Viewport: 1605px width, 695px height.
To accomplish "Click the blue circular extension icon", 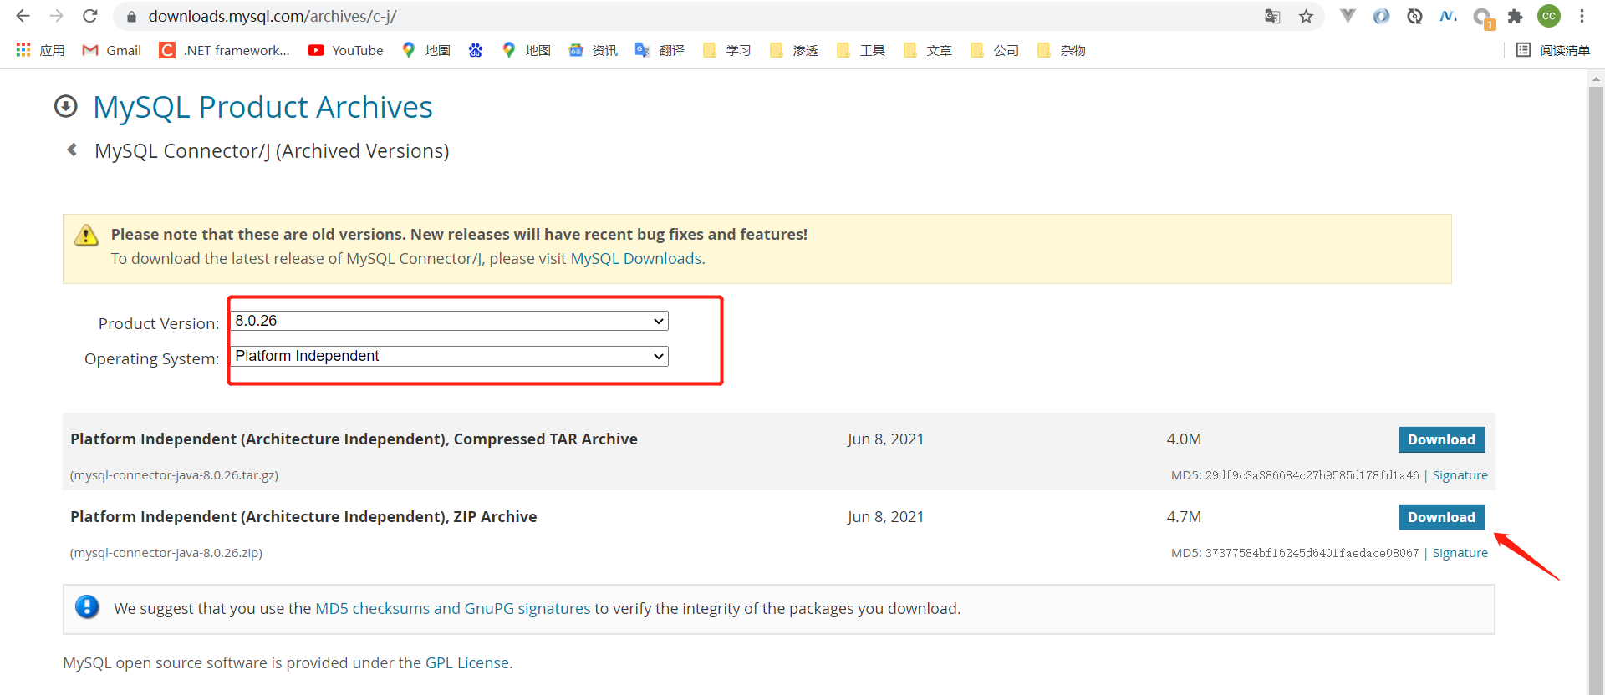I will [x=1381, y=16].
